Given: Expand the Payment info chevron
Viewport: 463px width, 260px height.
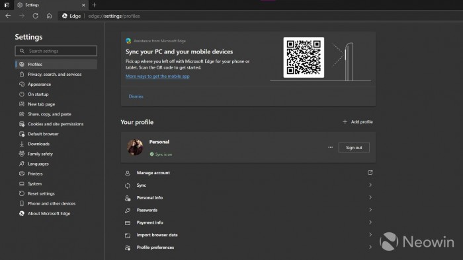Looking at the screenshot, I should [x=370, y=222].
